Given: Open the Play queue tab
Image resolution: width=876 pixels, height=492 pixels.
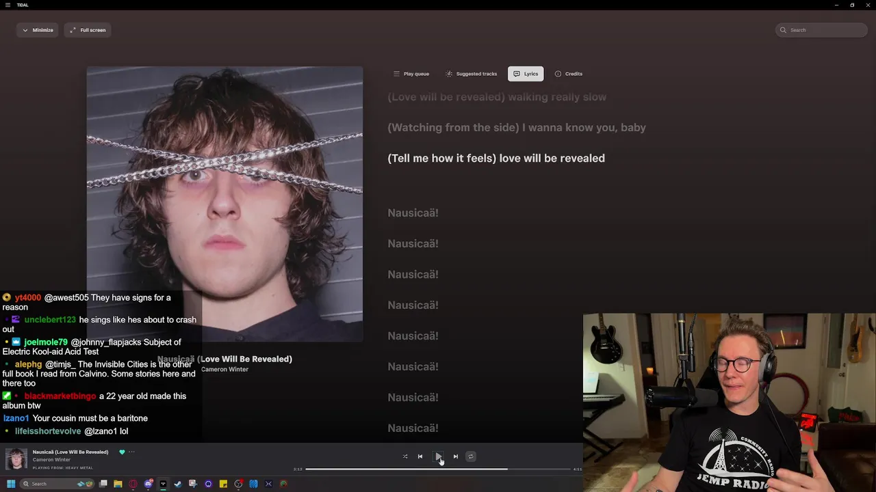Looking at the screenshot, I should click(x=411, y=74).
